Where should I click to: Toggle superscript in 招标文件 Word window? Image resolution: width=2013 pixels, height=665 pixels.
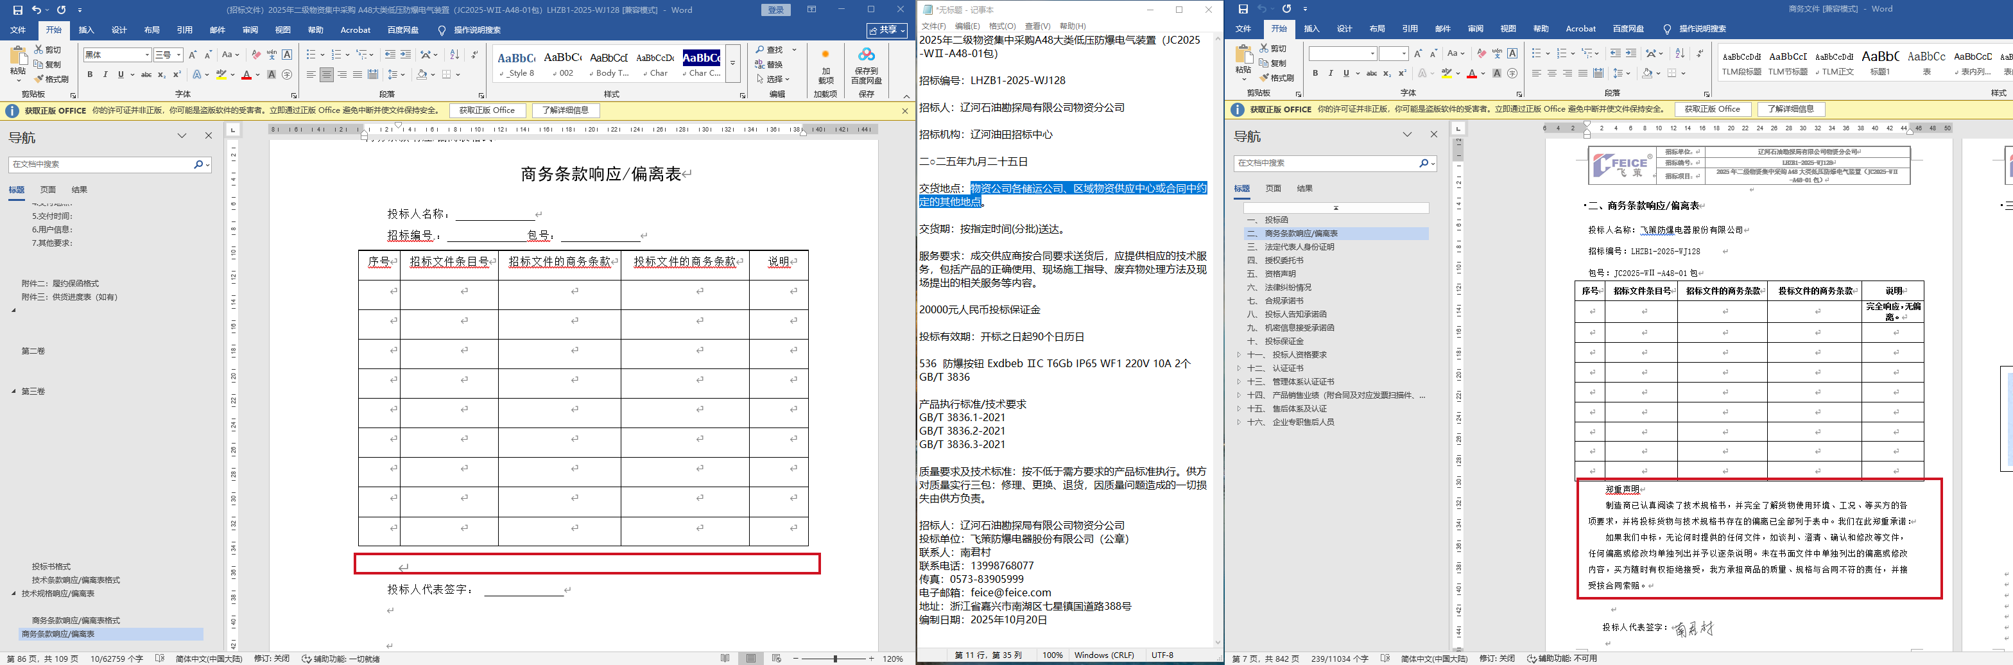pyautogui.click(x=177, y=75)
